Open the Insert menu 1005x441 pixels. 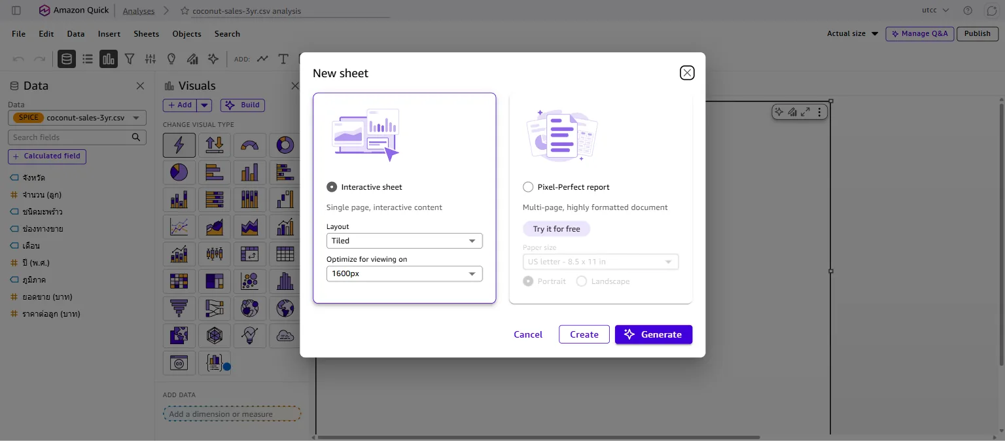pyautogui.click(x=109, y=34)
